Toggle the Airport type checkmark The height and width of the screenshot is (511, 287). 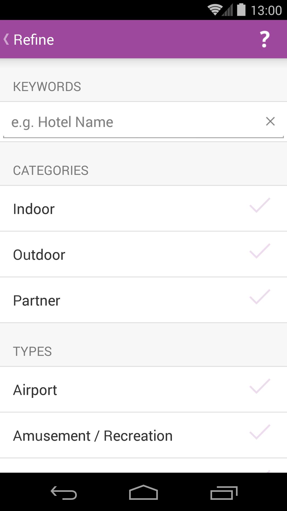(x=260, y=386)
